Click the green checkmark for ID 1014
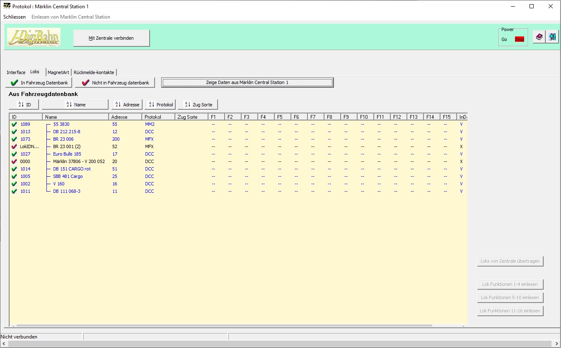This screenshot has height=348, width=561. (15, 169)
